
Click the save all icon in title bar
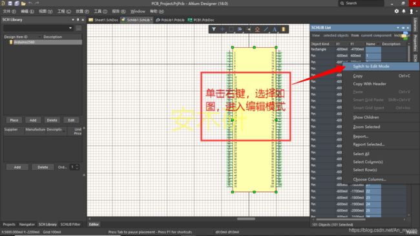(x=17, y=3)
